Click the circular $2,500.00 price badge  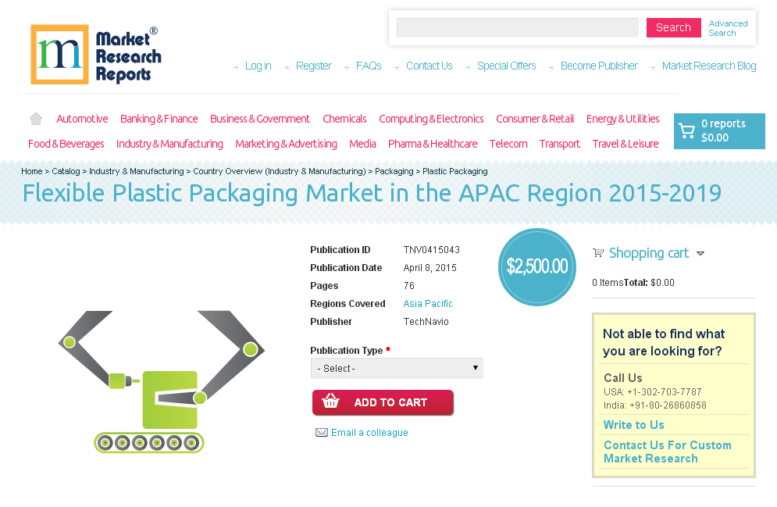coord(537,266)
